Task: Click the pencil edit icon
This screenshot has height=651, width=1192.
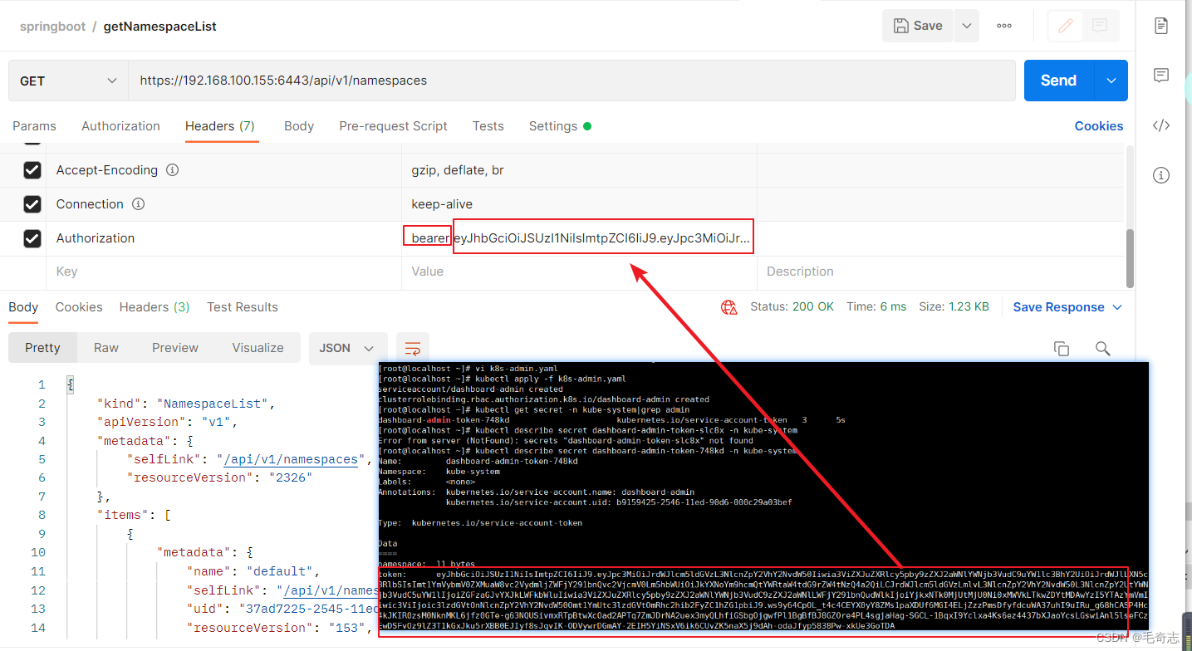Action: click(x=1066, y=26)
